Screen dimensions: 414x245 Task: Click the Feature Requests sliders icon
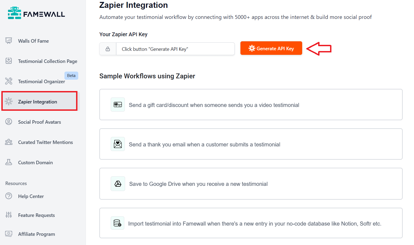[9, 215]
